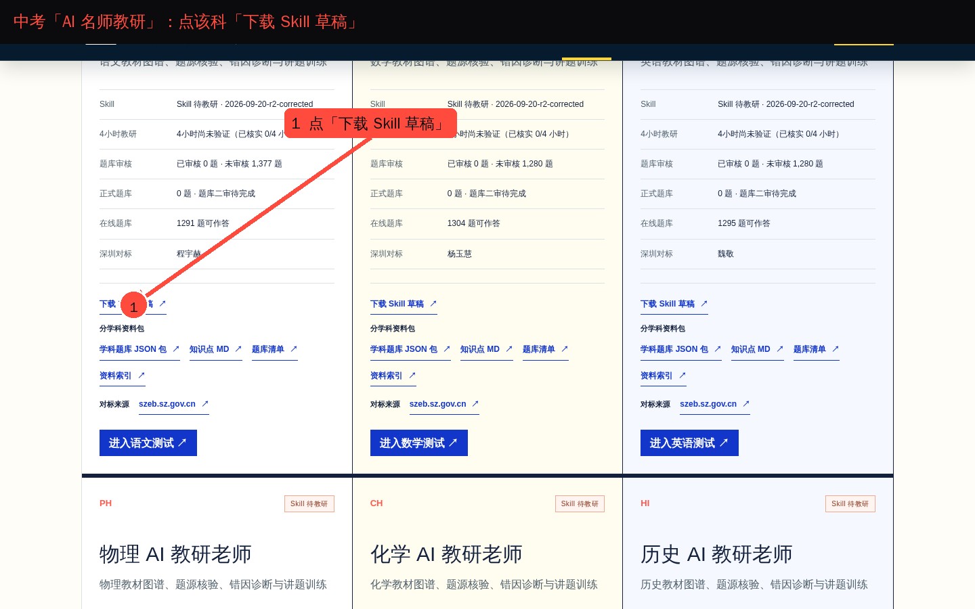Open math card 题库清单 link
This screenshot has width=975, height=609.
545,350
